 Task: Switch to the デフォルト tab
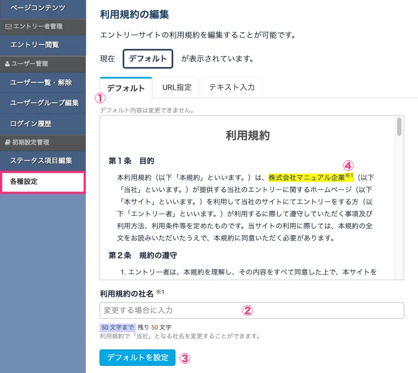pyautogui.click(x=126, y=87)
